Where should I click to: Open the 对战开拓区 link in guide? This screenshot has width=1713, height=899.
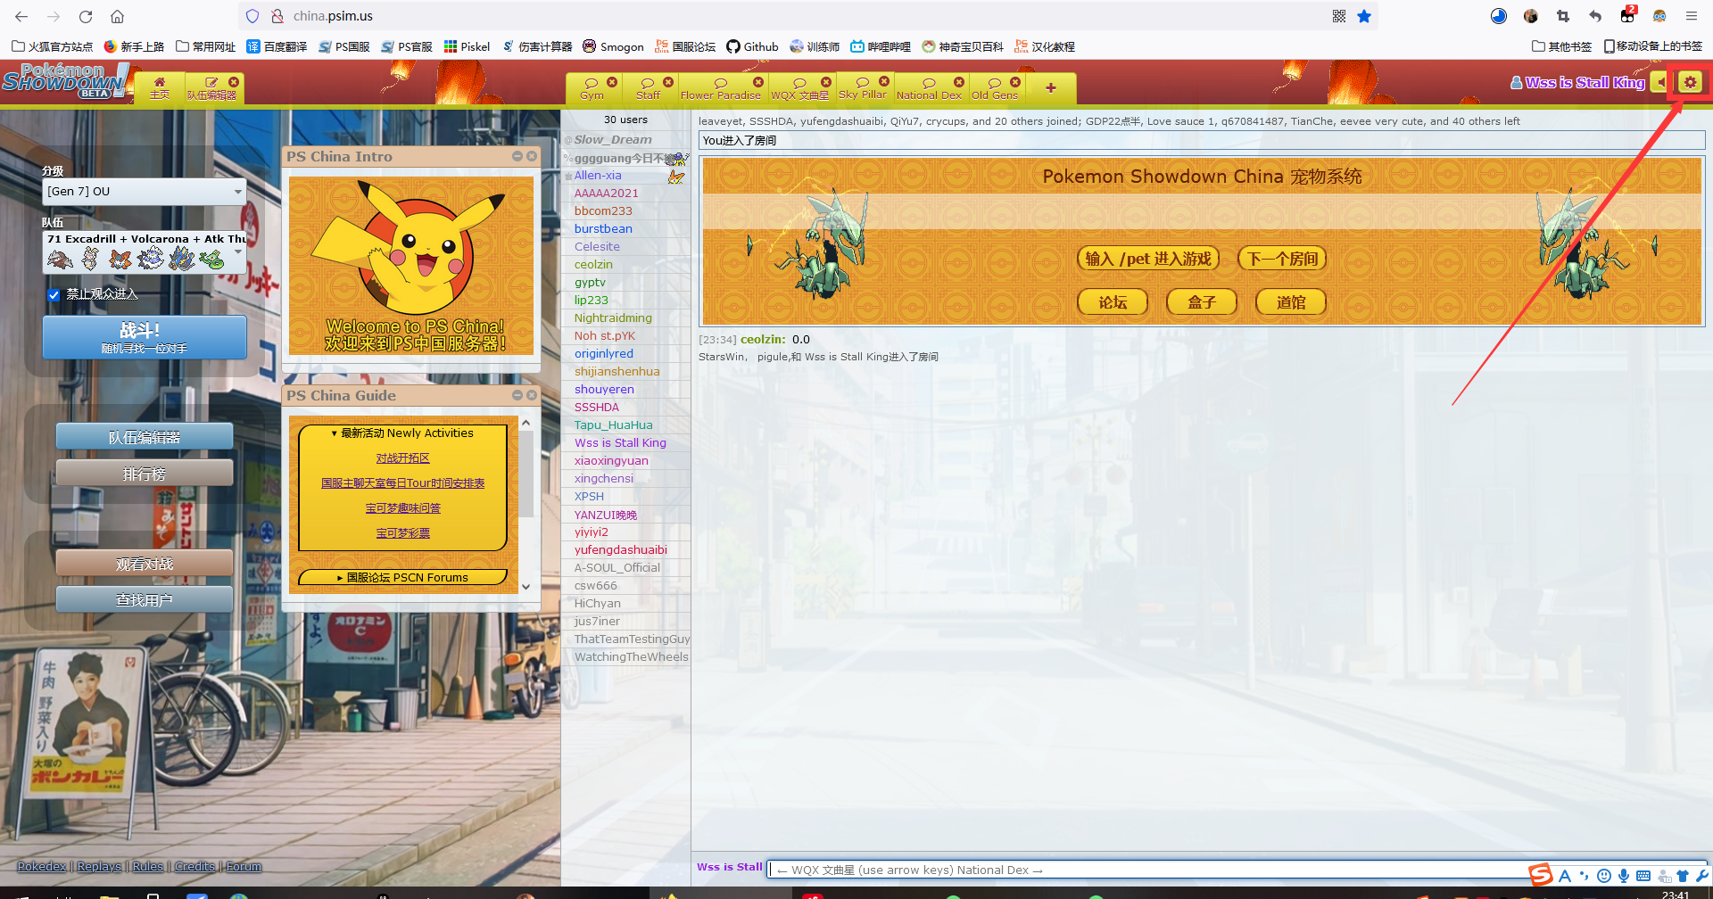point(402,458)
